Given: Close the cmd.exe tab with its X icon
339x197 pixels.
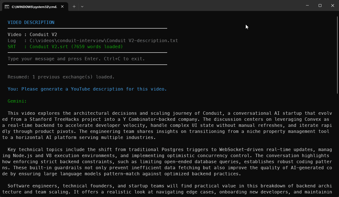Looking at the screenshot, I should 62,6.
